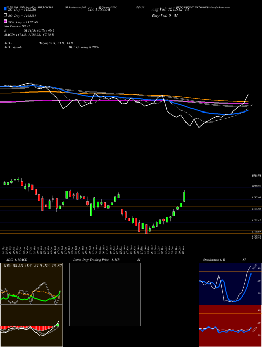Click the 'Day Vol: 0 M' label
Viewport: 262px width, 347px height.
click(x=165, y=15)
